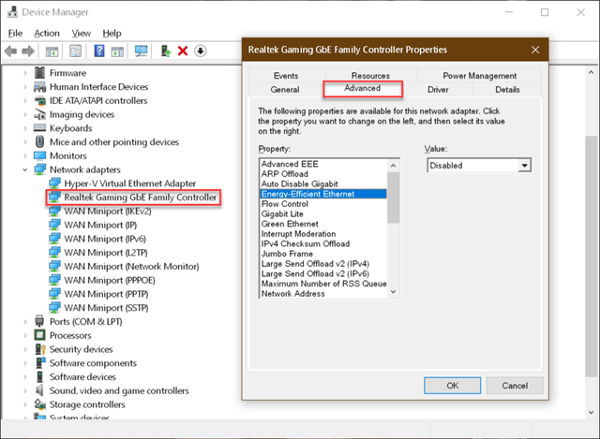Click the Property list scroll-down arrow
The height and width of the screenshot is (439, 600).
pyautogui.click(x=393, y=292)
